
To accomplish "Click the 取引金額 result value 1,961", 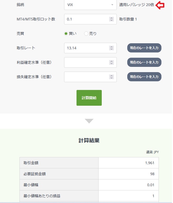I will [x=150, y=163].
